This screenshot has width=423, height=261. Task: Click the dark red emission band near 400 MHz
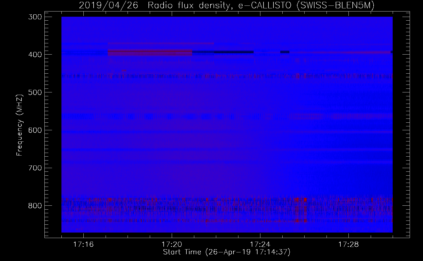pos(150,53)
